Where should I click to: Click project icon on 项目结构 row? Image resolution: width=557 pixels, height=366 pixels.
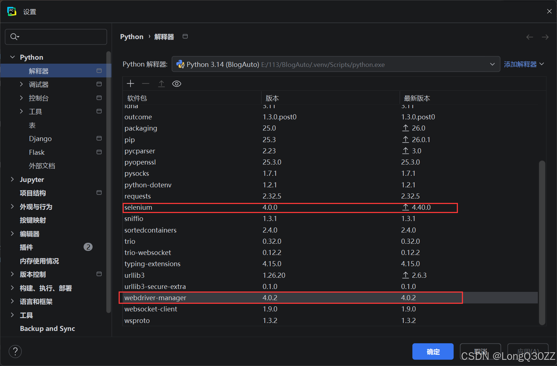click(99, 192)
